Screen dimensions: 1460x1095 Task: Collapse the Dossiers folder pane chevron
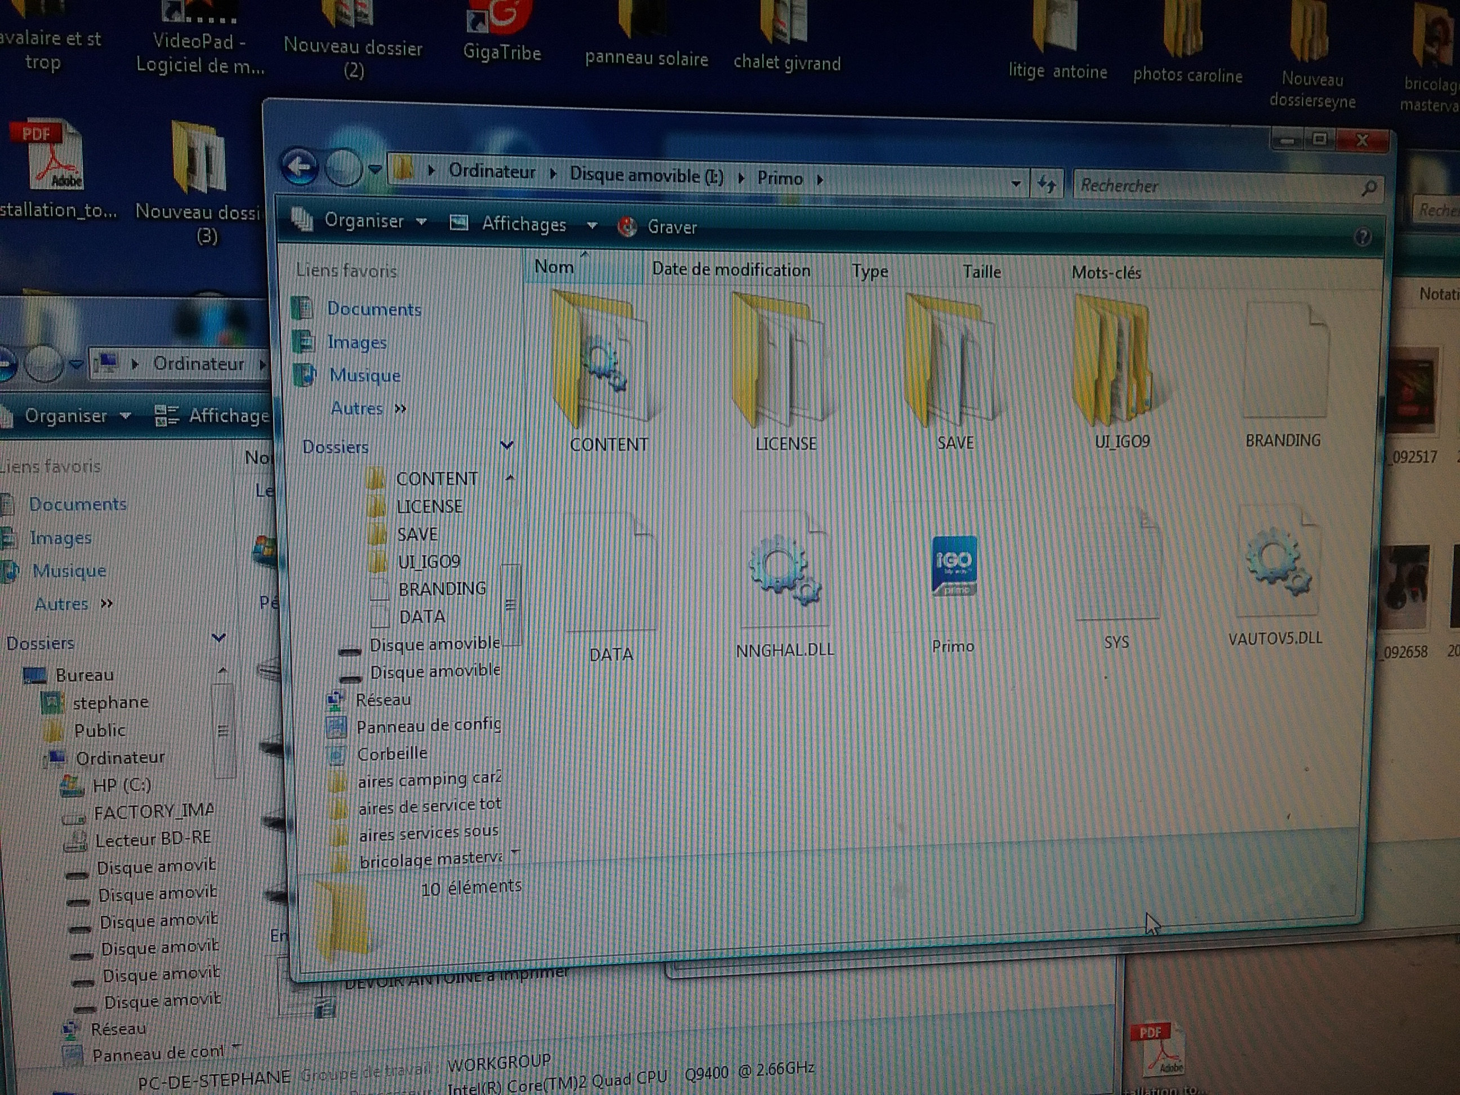click(506, 446)
